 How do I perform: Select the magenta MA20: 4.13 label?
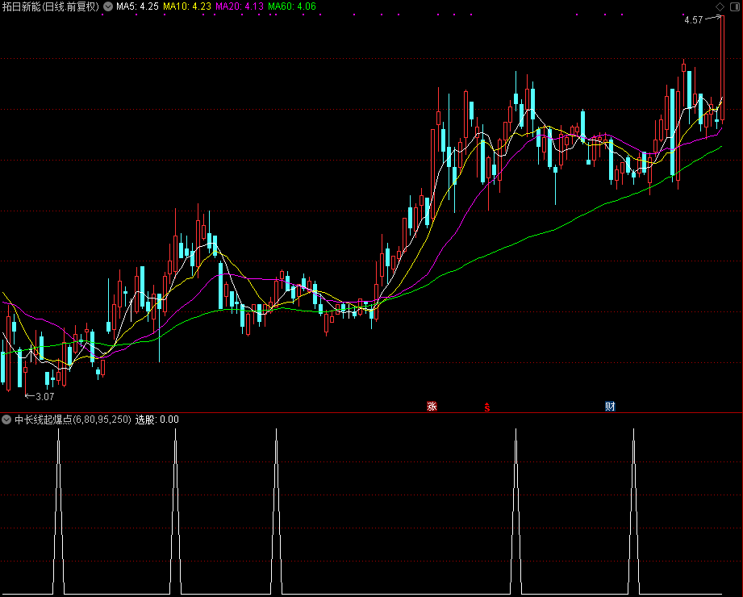pos(240,6)
